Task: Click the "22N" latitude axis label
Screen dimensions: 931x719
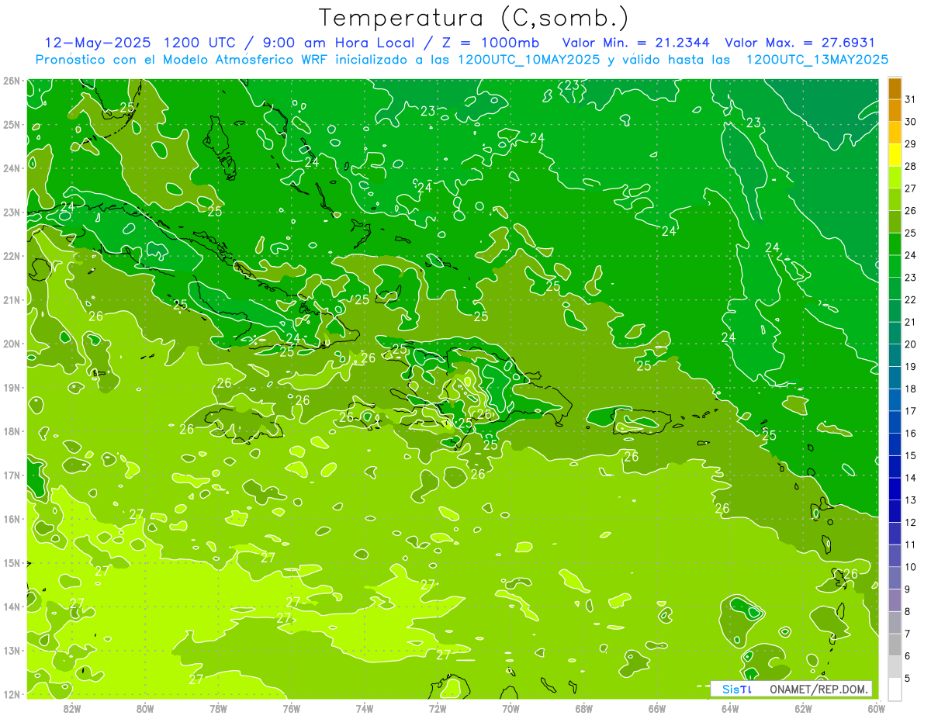Action: click(12, 256)
